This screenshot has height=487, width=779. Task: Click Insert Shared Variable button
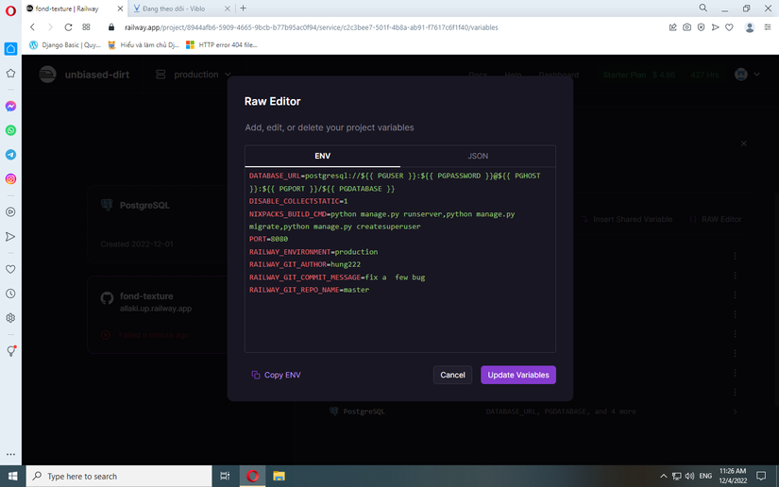(x=627, y=219)
